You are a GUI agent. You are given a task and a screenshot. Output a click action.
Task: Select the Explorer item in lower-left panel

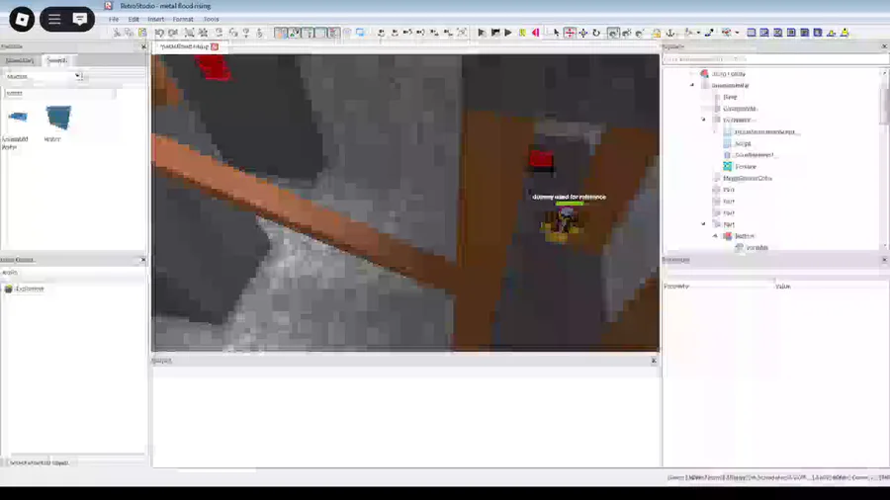[x=24, y=289]
